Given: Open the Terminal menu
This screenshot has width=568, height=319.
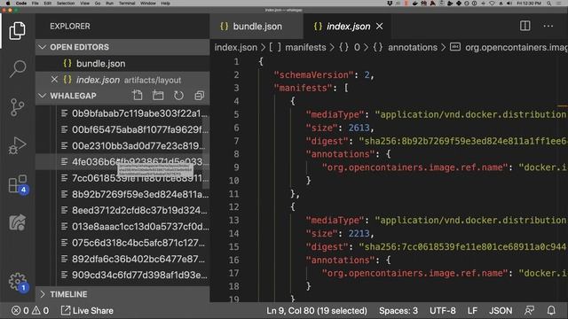Looking at the screenshot, I should tap(127, 4).
